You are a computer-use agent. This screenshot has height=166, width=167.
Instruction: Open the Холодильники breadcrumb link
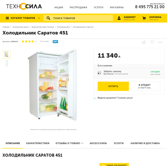click(63, 27)
